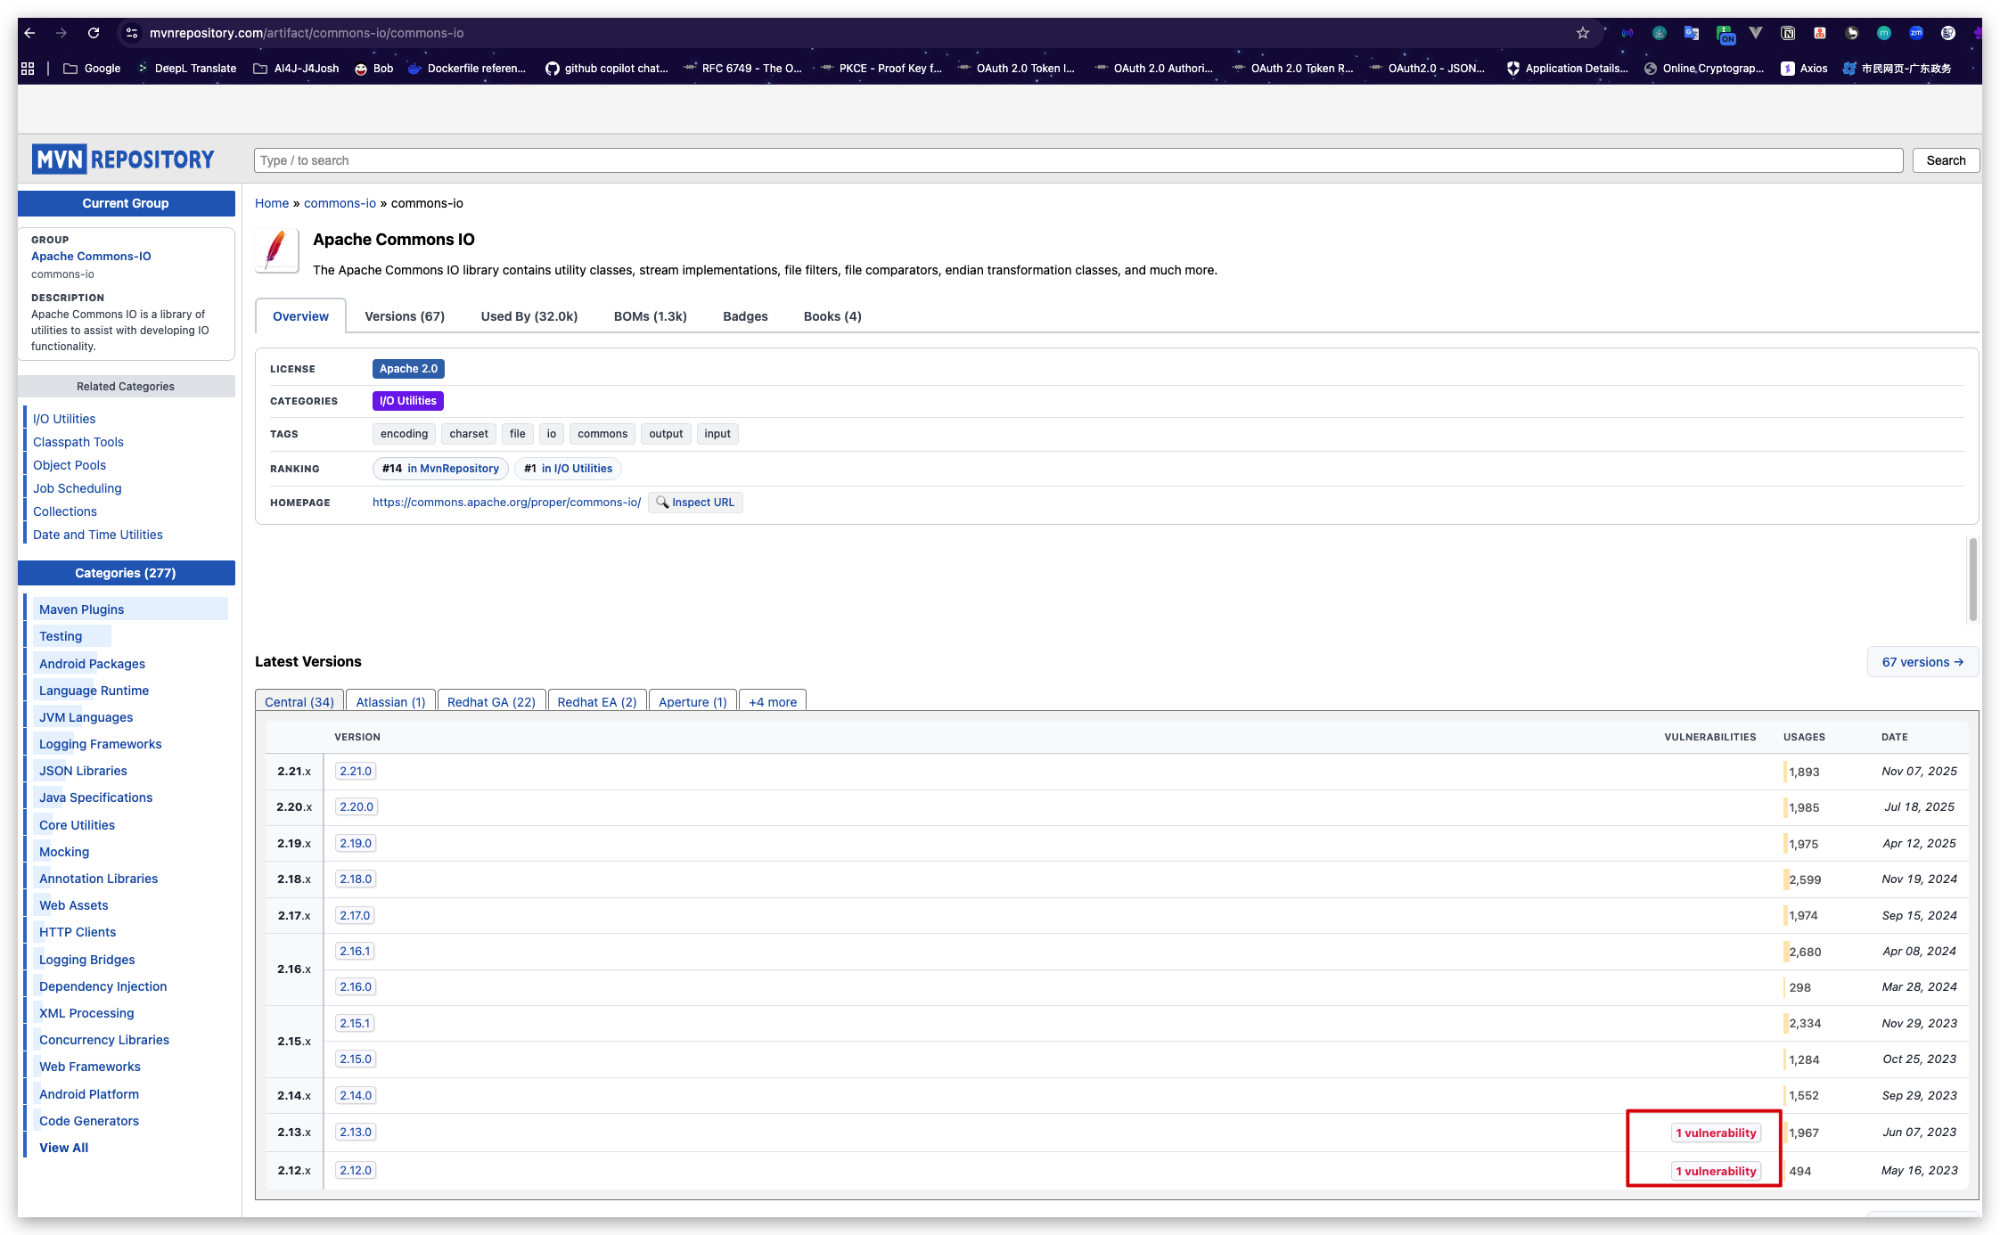Select the Central (34) repository tab
This screenshot has height=1235, width=2000.
[299, 701]
